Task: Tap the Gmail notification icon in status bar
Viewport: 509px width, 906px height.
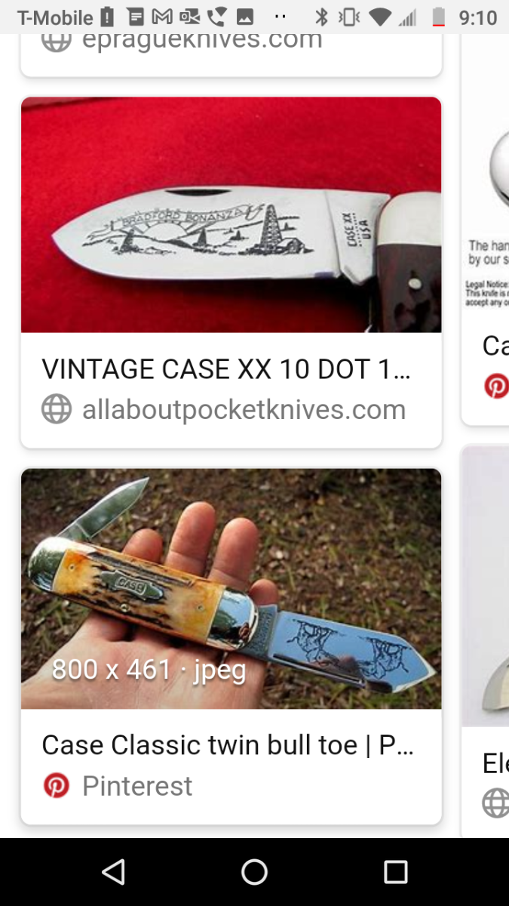Action: click(161, 17)
